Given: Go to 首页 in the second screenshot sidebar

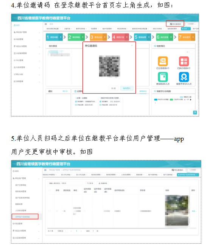Looking at the screenshot, I should [16, 171].
